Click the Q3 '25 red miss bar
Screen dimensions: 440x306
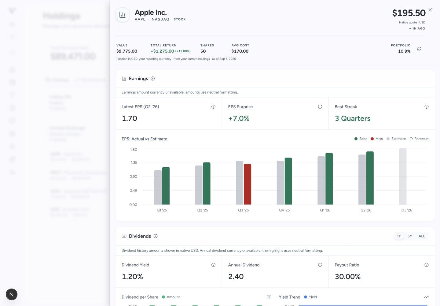248,184
